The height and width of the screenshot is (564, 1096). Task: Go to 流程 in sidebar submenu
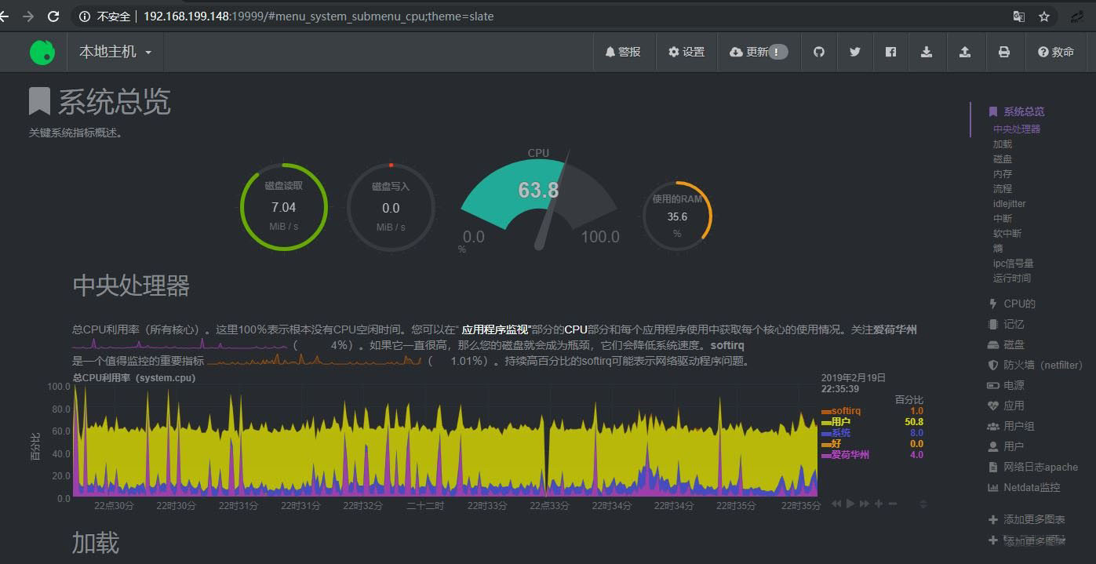click(x=1003, y=188)
